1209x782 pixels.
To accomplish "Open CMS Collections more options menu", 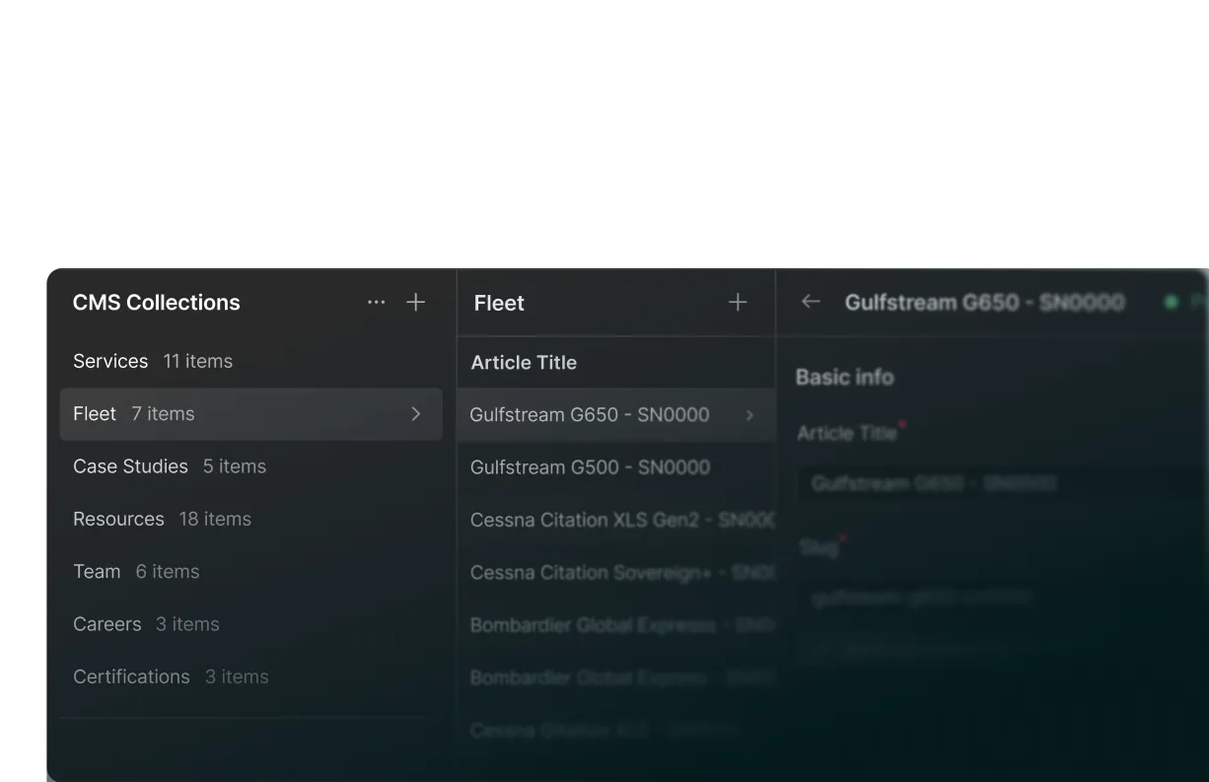I will pos(376,303).
